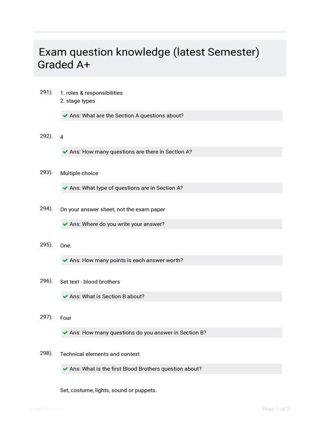Click the checkmark before 'first Blood Brothers question'

[65, 369]
